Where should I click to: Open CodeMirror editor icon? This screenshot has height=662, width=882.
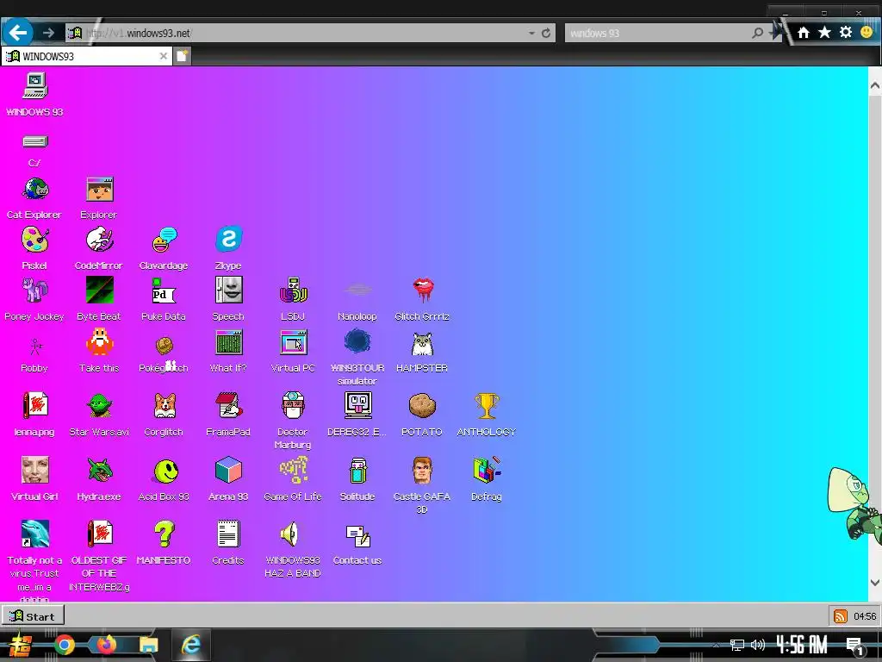(100, 240)
